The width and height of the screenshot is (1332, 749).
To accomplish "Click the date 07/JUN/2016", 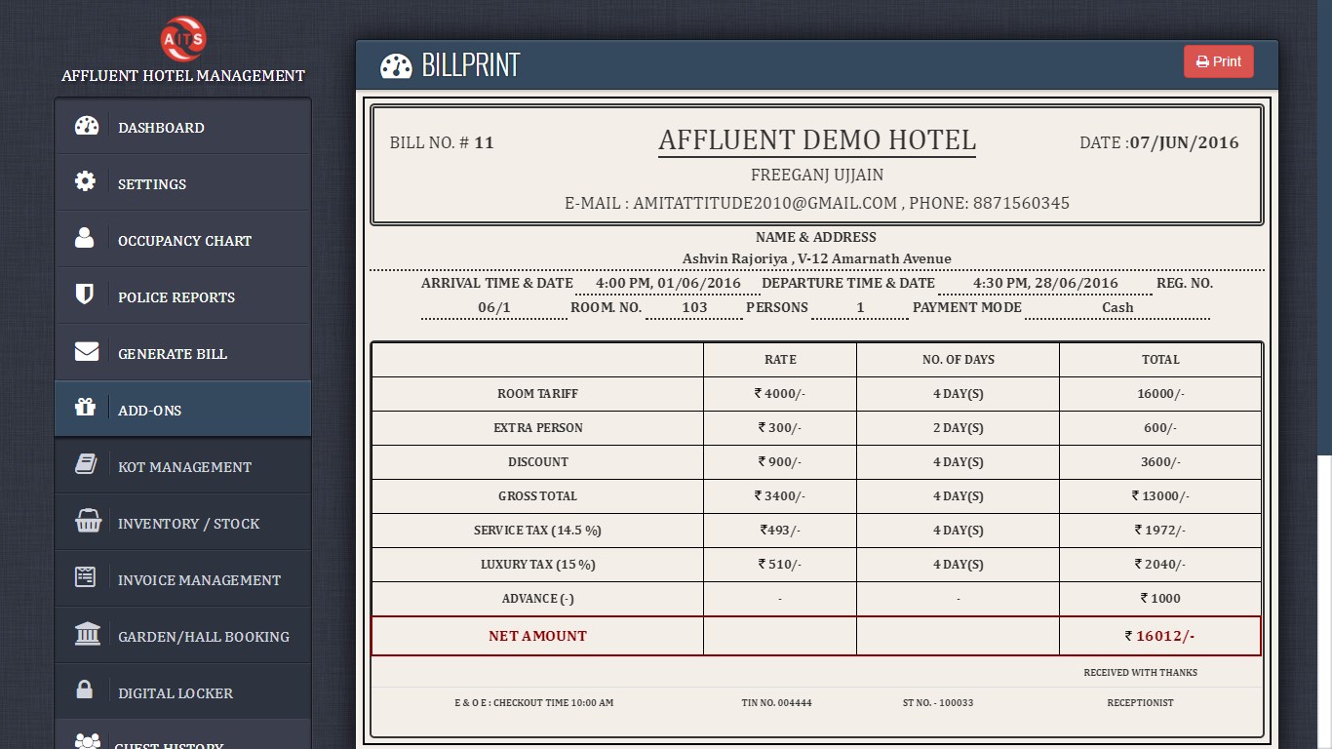I will pos(1185,142).
